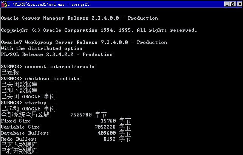Close the cmd.exe svrmgr23 window
Screen dimensions: 243x155
(x=240, y=4)
